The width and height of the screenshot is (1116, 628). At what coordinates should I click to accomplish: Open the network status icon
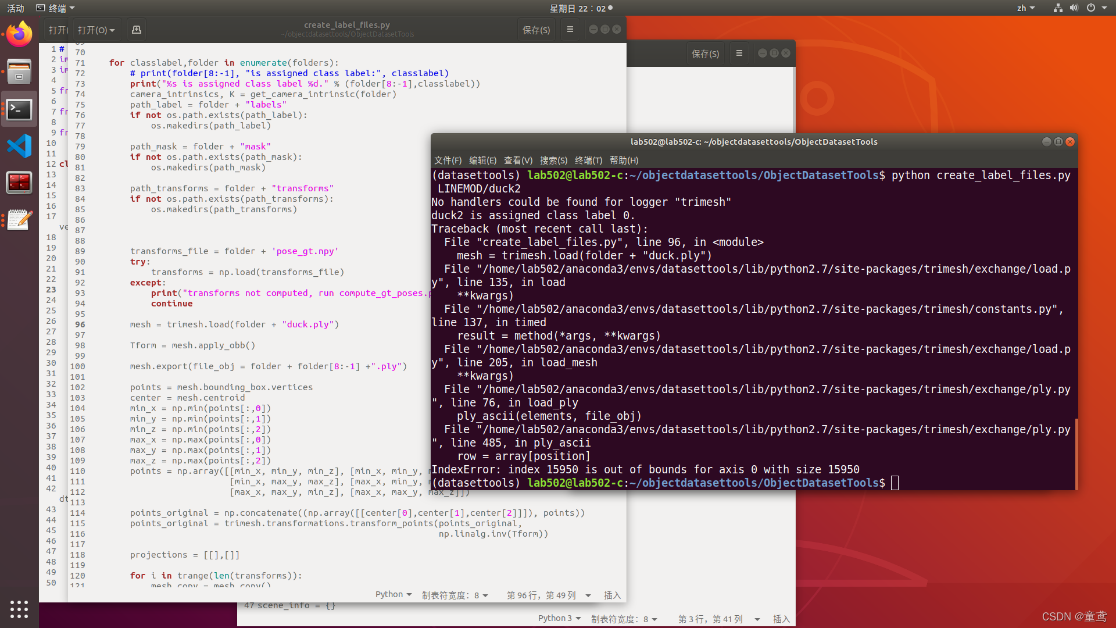click(1057, 8)
